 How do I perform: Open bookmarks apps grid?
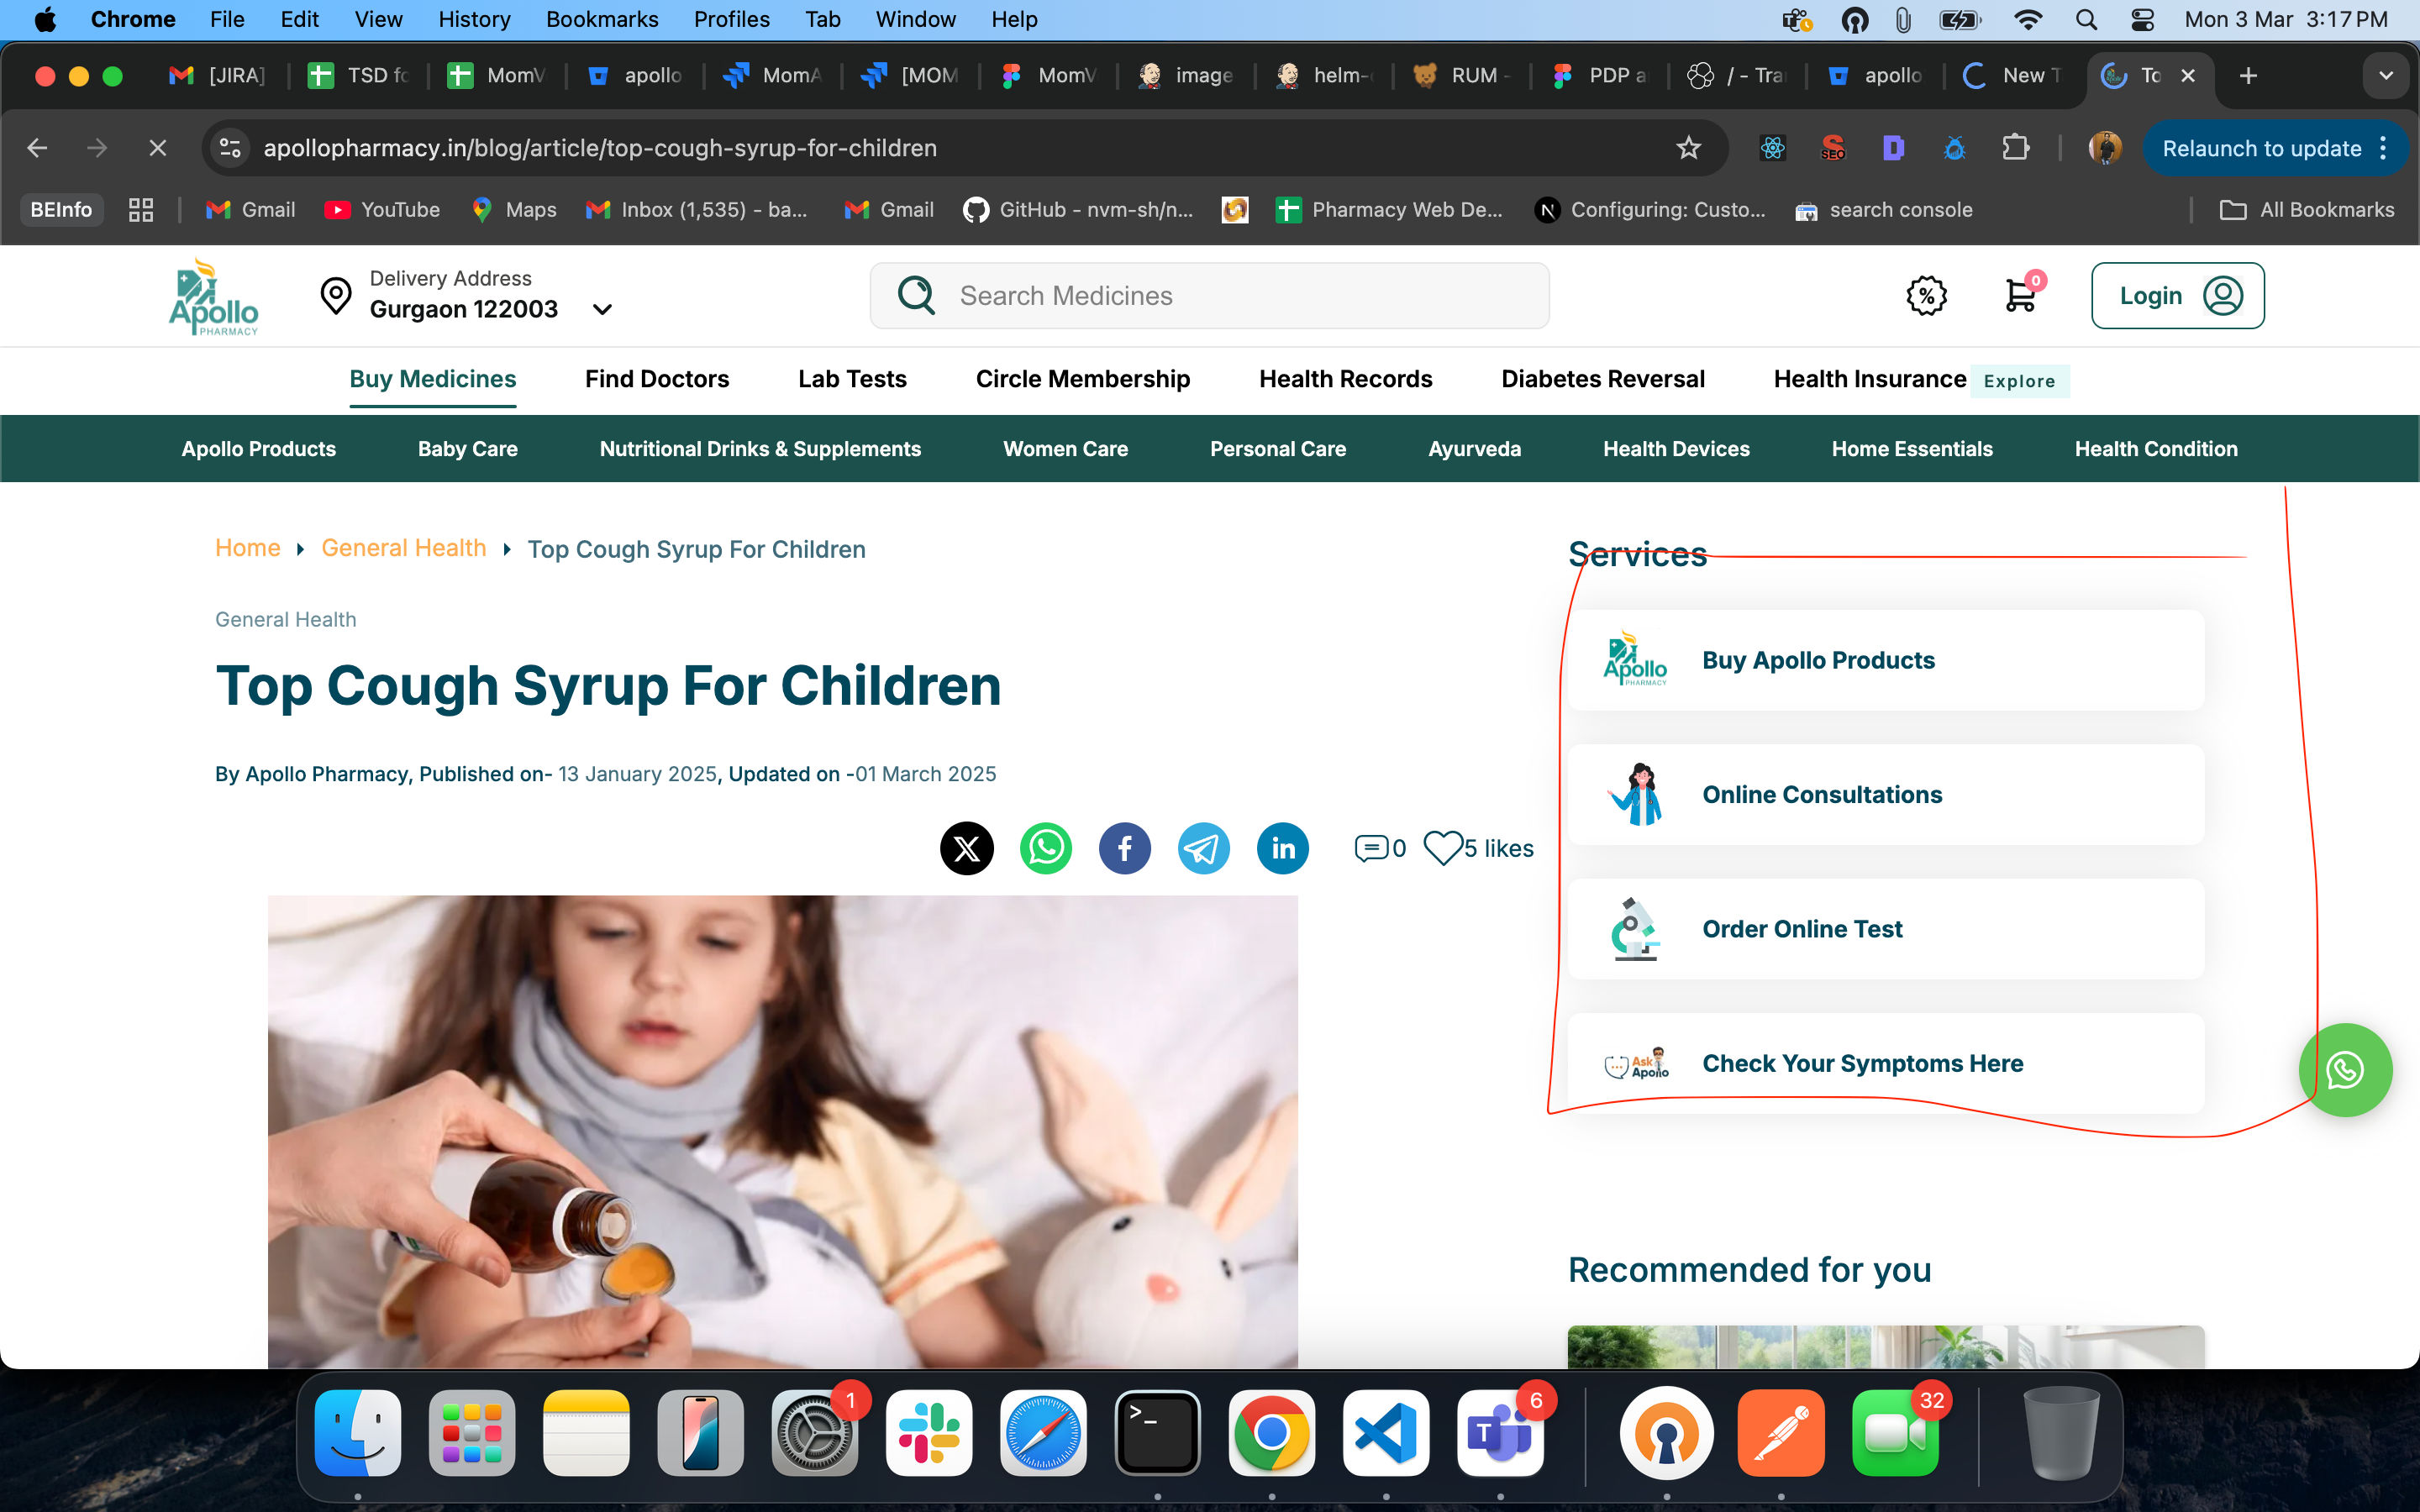[x=140, y=209]
